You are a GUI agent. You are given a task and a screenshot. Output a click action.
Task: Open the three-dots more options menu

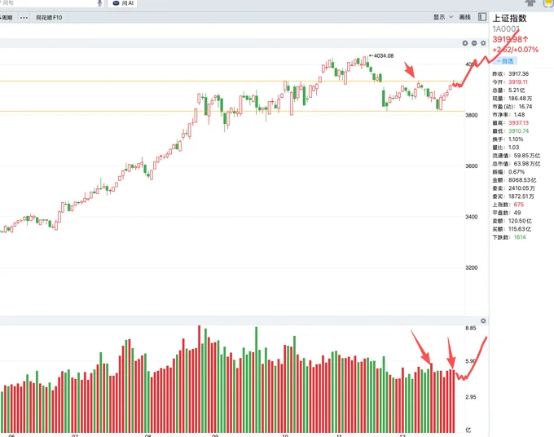(24, 18)
